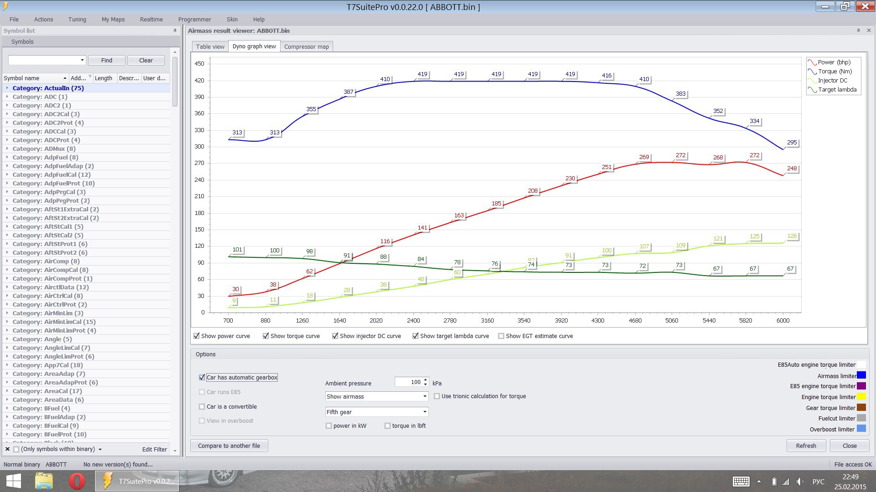Show hidden tray icons arrow
The image size is (876, 492).
tap(759, 482)
